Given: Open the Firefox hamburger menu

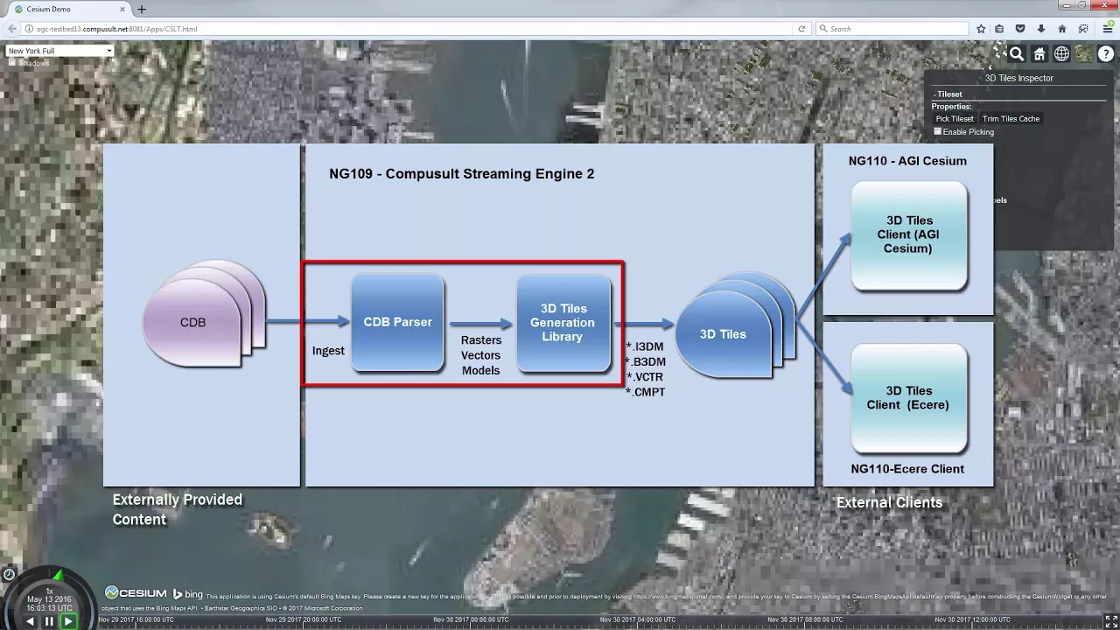Looking at the screenshot, I should [x=1107, y=29].
